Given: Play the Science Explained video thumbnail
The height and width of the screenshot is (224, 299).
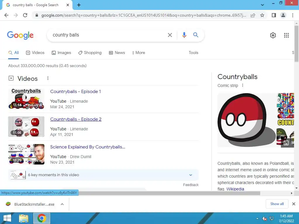Looking at the screenshot, I should [x=26, y=154].
